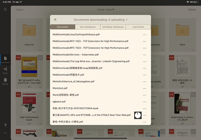Screen dimensions: 201x140
Task: Select Work/述职报告-章恒.pdf entry
Action: click(x=66, y=95)
